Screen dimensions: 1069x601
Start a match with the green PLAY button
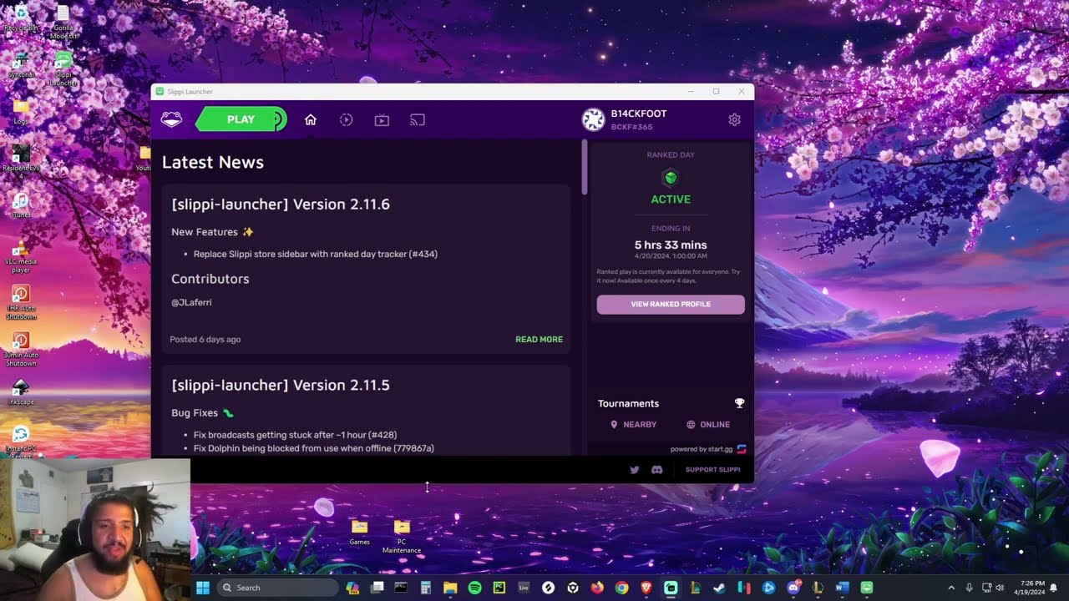241,119
